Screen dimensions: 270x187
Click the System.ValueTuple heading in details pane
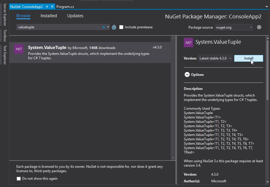click(218, 42)
